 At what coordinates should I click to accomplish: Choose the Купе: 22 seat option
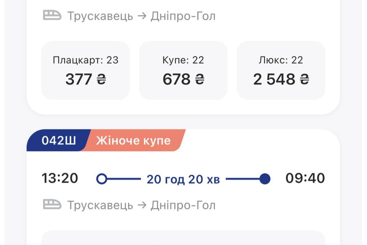(183, 70)
